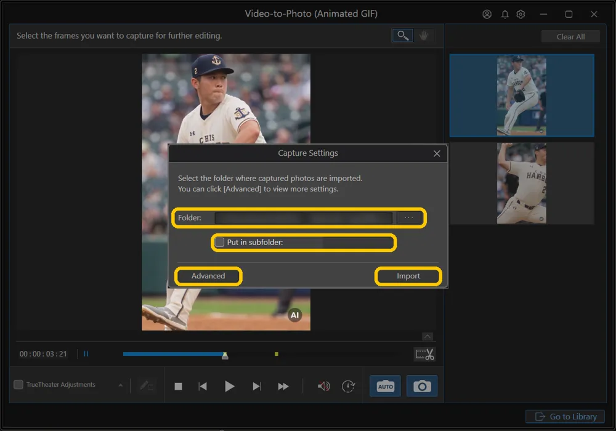
Task: Click the playback position handle on the timeline
Action: pos(225,355)
